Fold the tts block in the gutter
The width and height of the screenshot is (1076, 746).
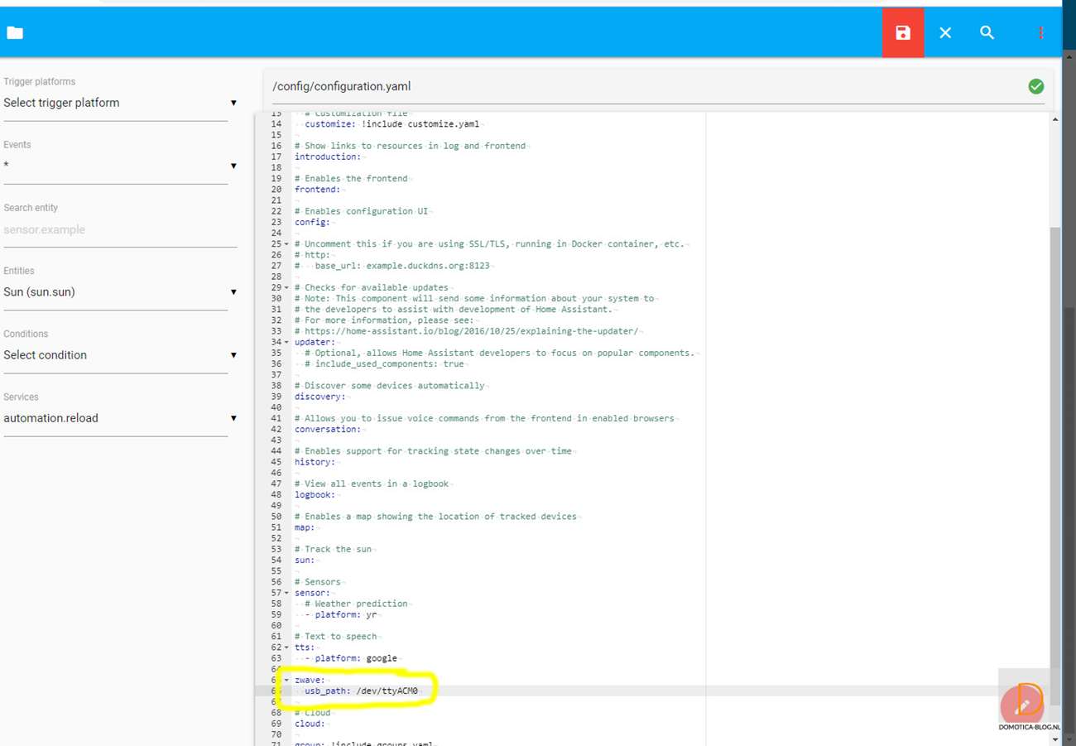(x=286, y=647)
